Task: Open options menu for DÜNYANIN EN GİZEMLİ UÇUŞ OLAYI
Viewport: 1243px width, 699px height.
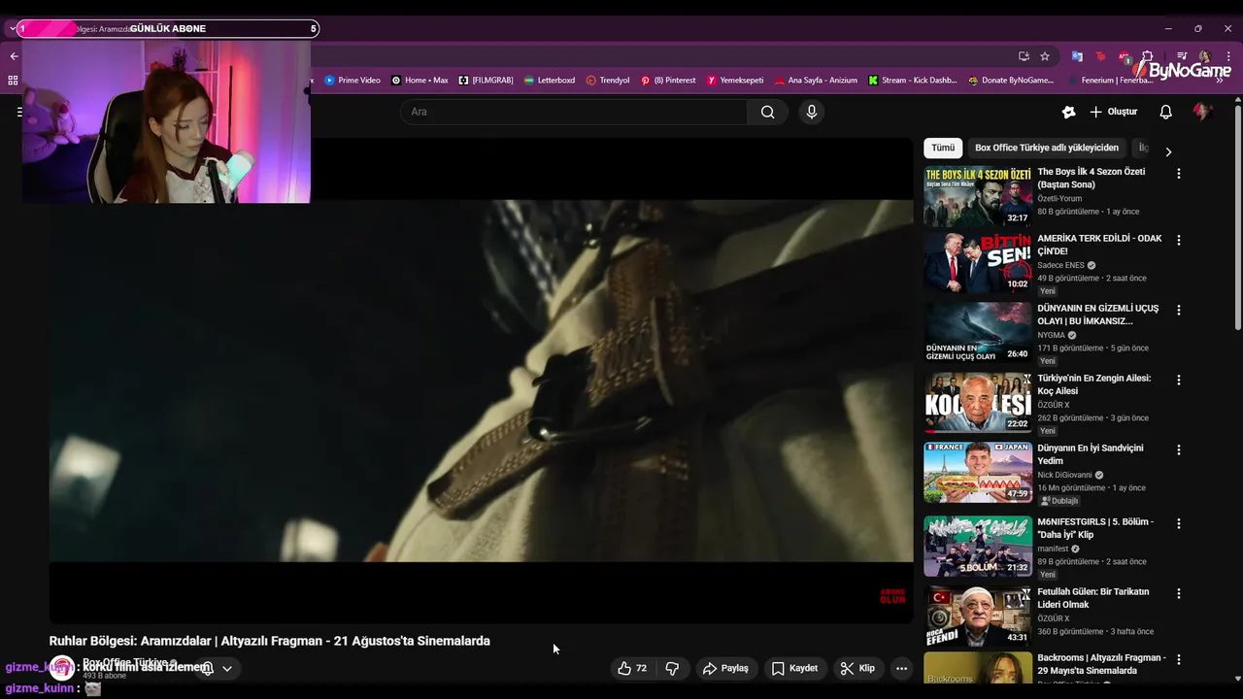Action: [x=1179, y=310]
